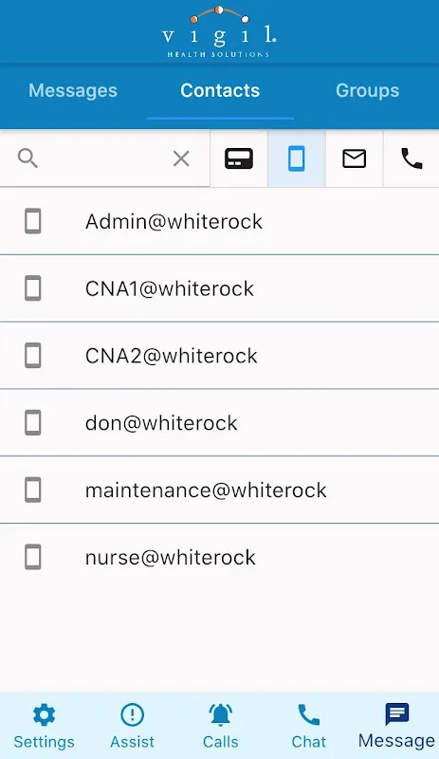439x759 pixels.
Task: Switch to the Groups tab
Action: click(x=367, y=90)
